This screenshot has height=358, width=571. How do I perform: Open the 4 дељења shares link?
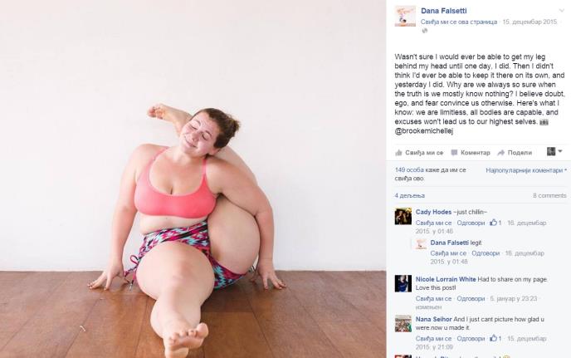(x=410, y=196)
